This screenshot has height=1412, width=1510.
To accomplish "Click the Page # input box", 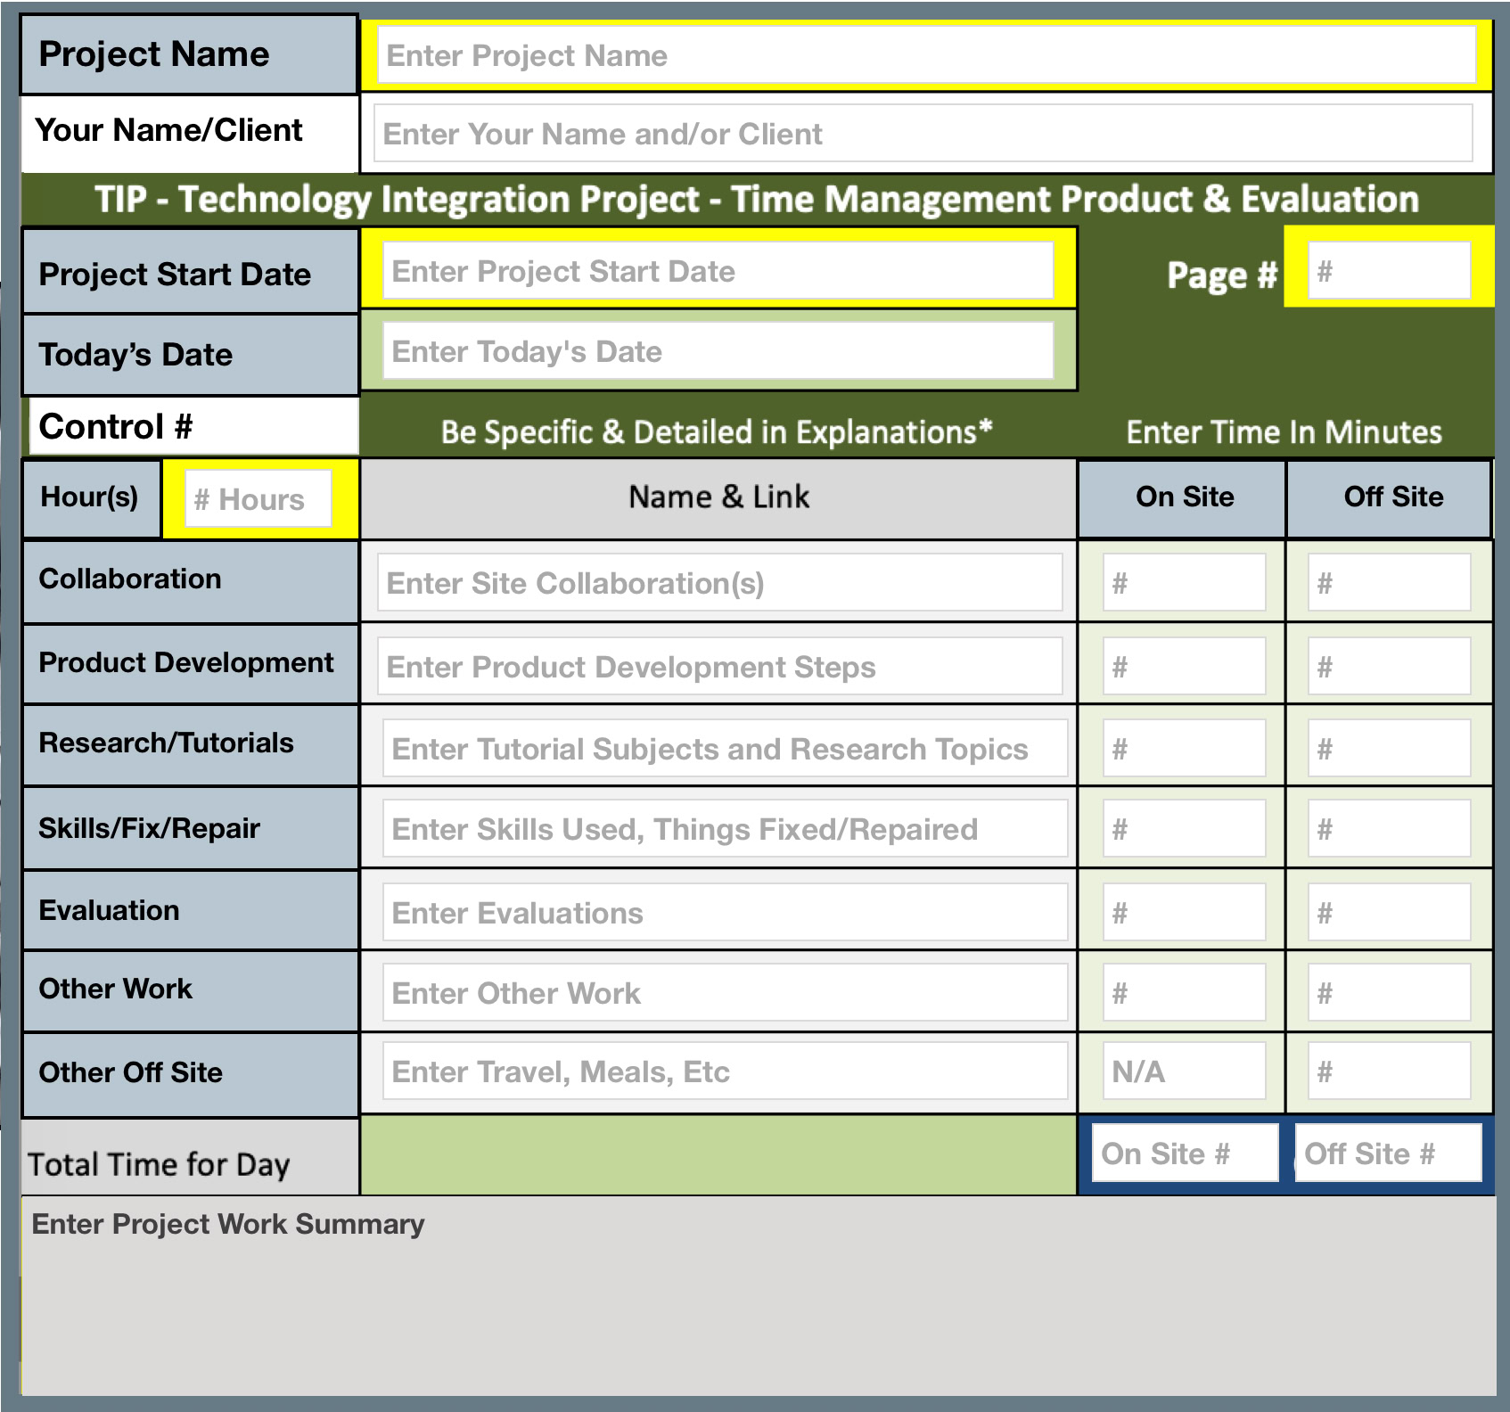I will click(x=1390, y=270).
